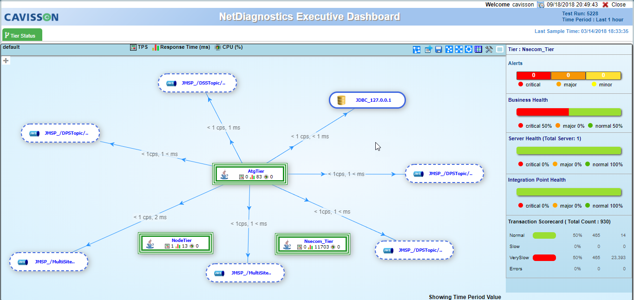Image resolution: width=634 pixels, height=300 pixels.
Task: Click the green Normal transaction scorecard bar
Action: pos(544,235)
